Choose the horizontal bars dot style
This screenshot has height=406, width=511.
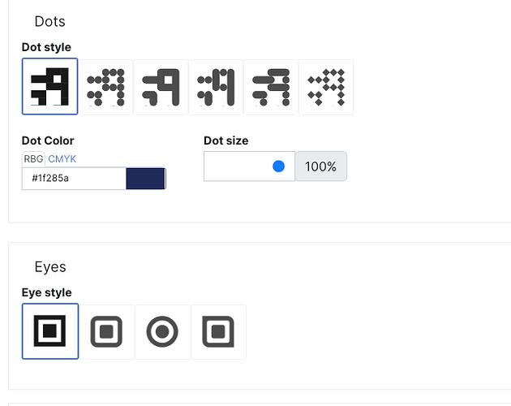271,87
